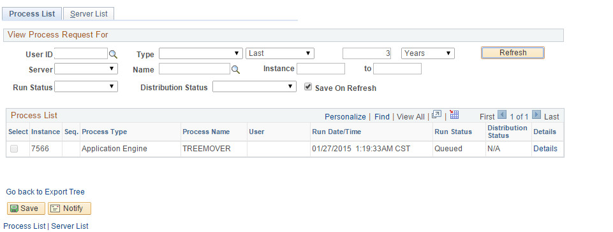Sort by the Distribution Status column header
613x232 pixels.
508,132
